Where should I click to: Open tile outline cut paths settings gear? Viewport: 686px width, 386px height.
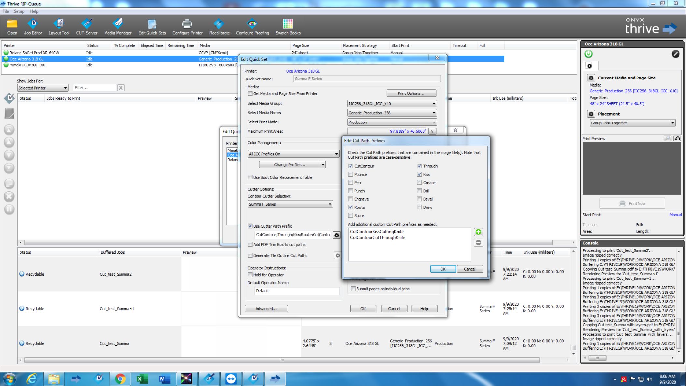pos(338,256)
